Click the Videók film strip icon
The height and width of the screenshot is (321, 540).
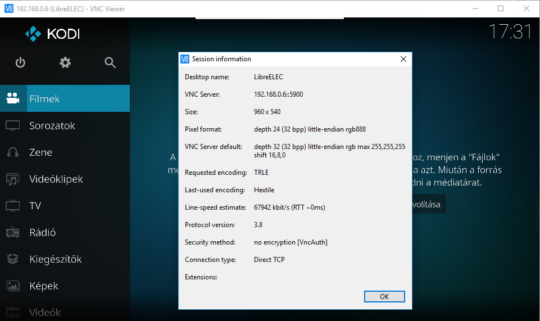coord(13,313)
